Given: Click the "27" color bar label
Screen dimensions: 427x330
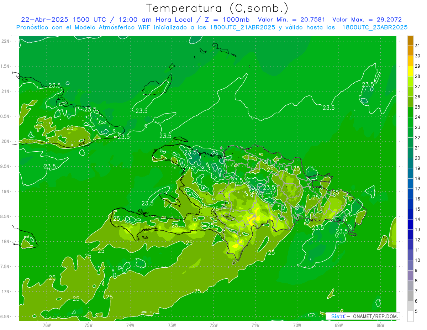Looking at the screenshot, I should tap(417, 87).
